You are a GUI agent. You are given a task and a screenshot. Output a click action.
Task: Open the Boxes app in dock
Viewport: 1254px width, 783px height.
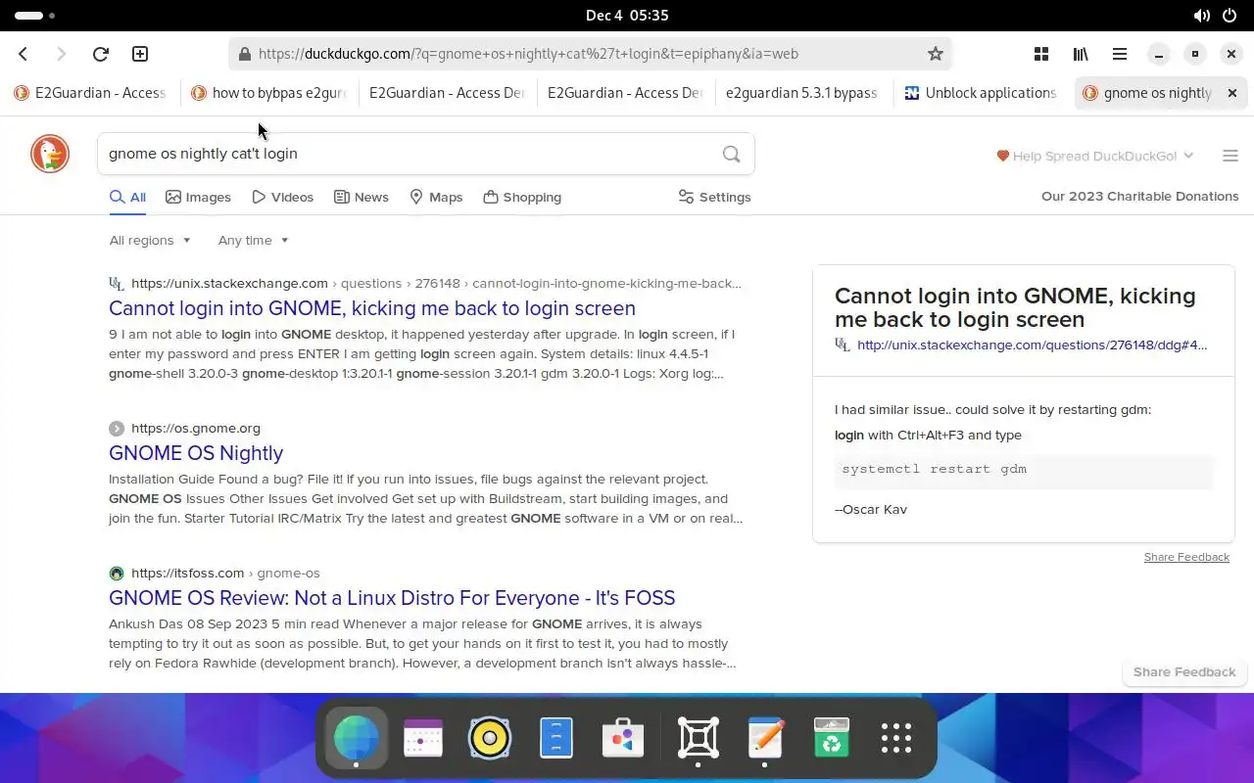coord(699,738)
